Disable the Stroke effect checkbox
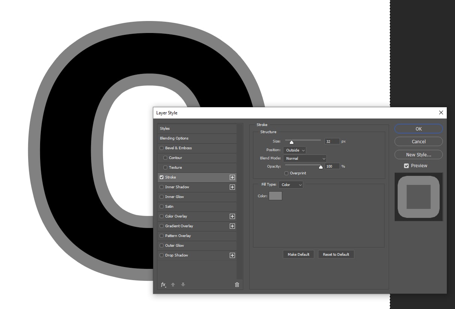 [162, 177]
